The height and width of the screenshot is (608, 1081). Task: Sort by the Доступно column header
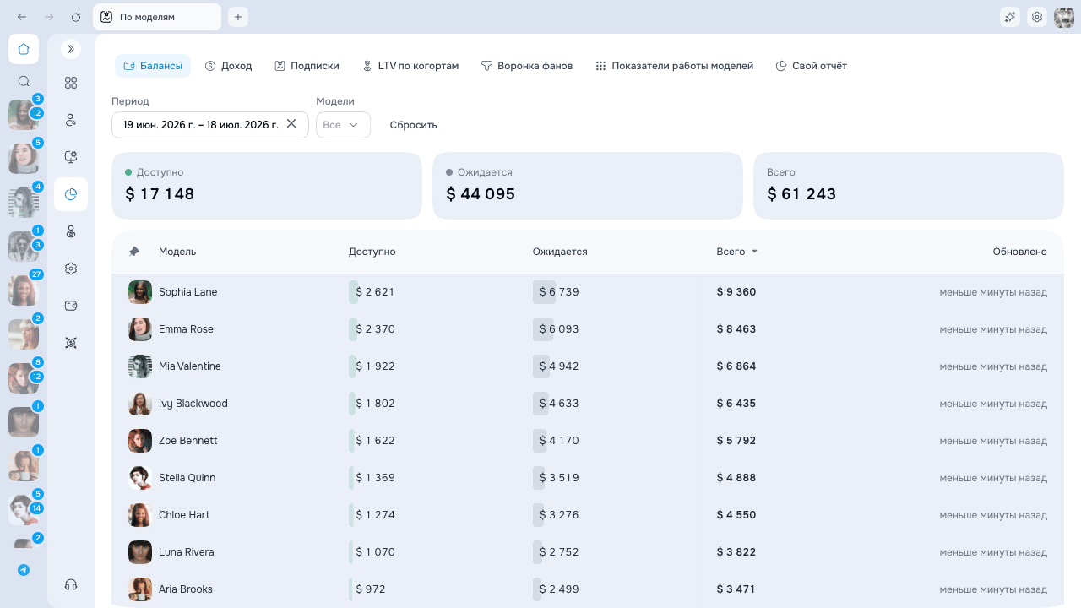click(x=372, y=252)
